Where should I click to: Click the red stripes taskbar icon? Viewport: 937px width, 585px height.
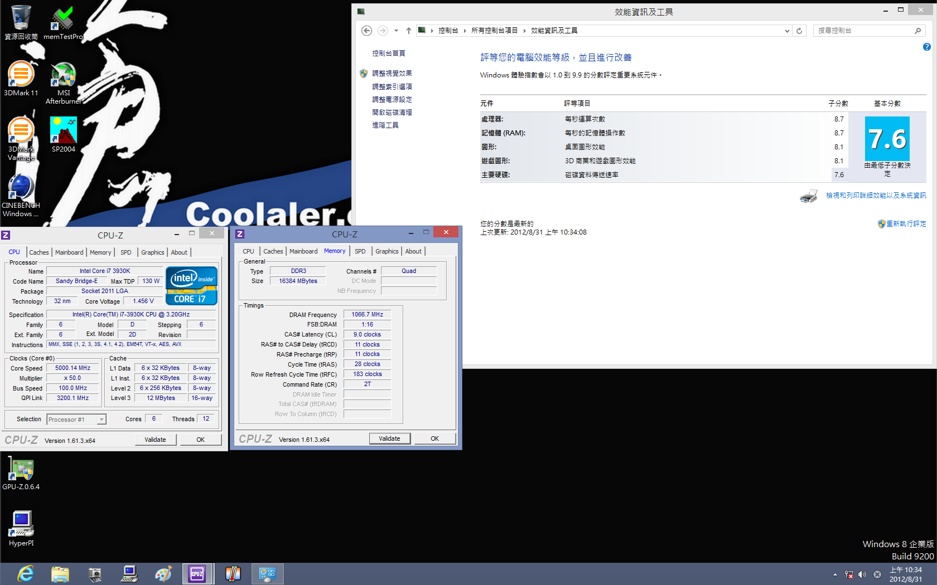click(233, 574)
